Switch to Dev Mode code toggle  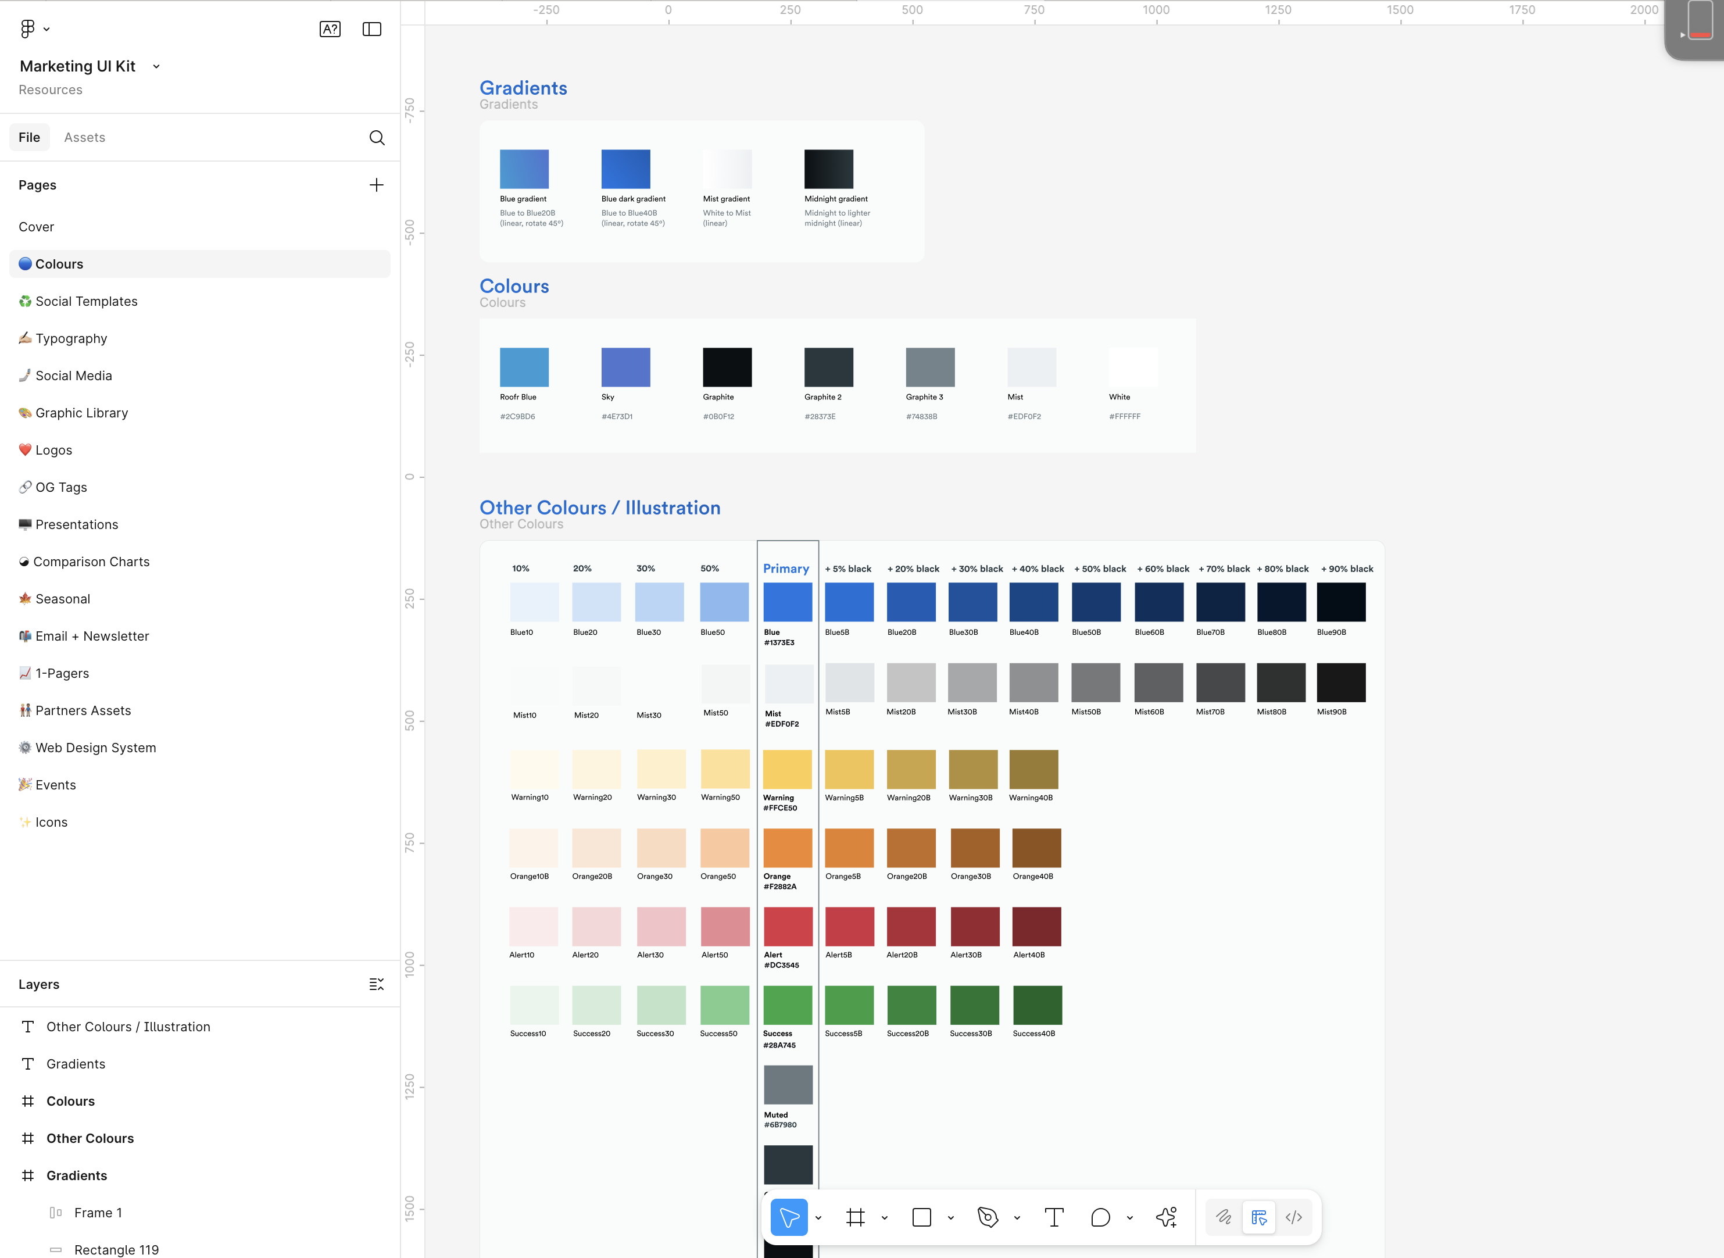1294,1217
